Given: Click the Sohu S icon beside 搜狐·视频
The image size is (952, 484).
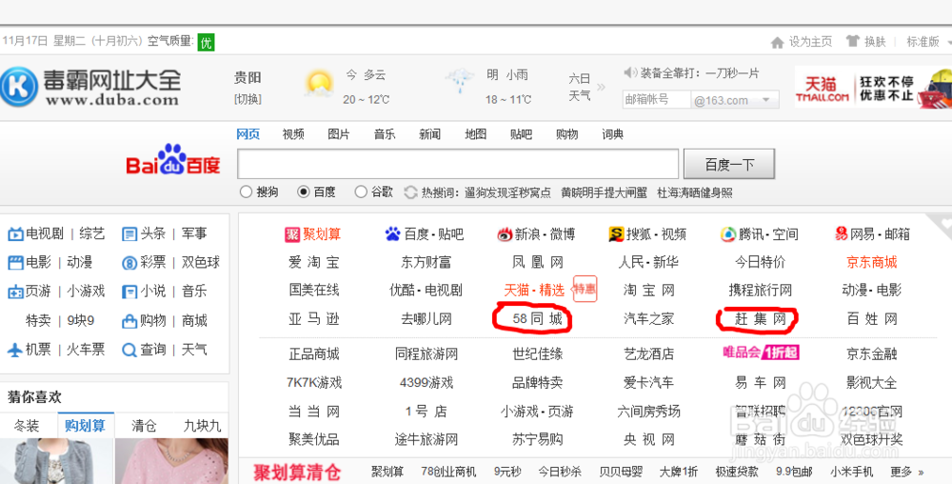Looking at the screenshot, I should pos(616,233).
